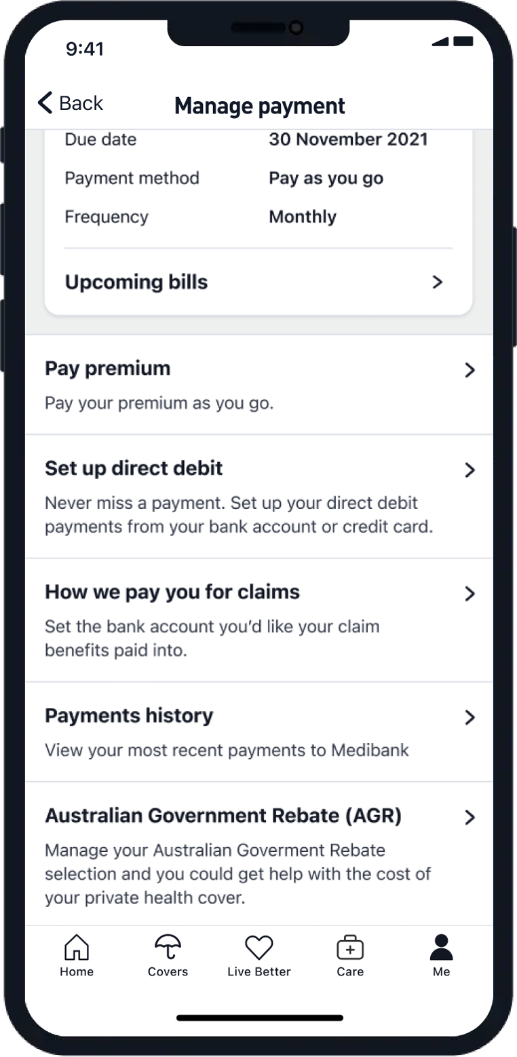Screen dimensions: 517x1057
Task: Switch to the Me tab
Action: pyautogui.click(x=441, y=954)
